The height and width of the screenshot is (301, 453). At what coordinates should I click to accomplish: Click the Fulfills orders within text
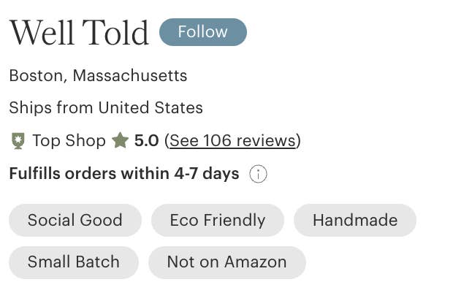(x=89, y=174)
